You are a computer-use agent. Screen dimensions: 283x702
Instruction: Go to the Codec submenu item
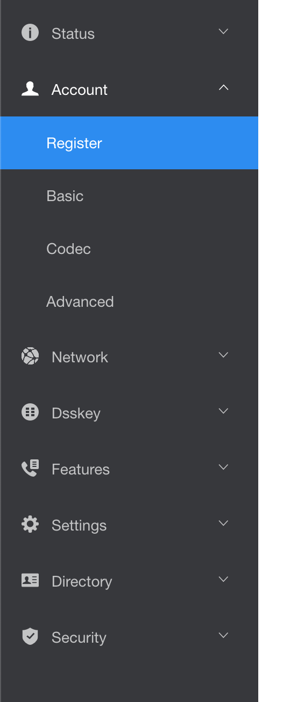click(129, 249)
